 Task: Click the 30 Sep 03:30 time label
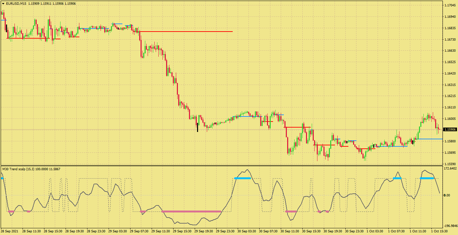point(247,231)
